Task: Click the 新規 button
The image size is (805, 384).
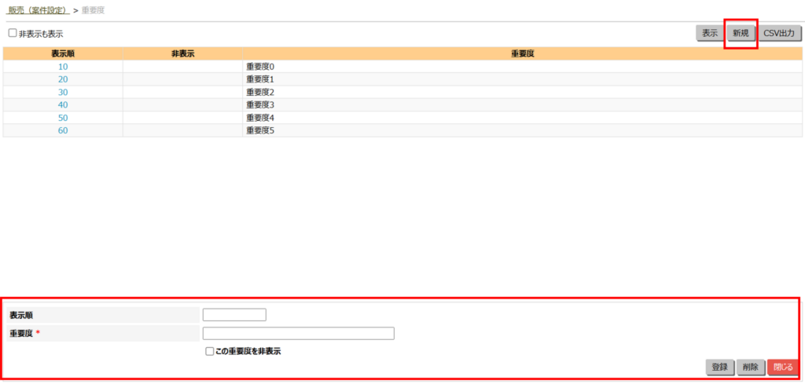Action: pyautogui.click(x=741, y=34)
